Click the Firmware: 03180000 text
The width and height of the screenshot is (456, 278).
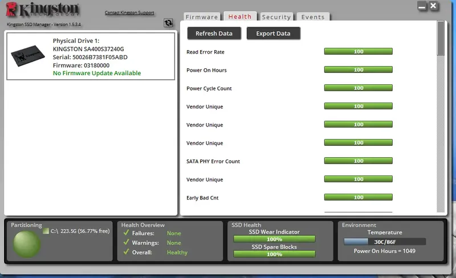point(81,65)
